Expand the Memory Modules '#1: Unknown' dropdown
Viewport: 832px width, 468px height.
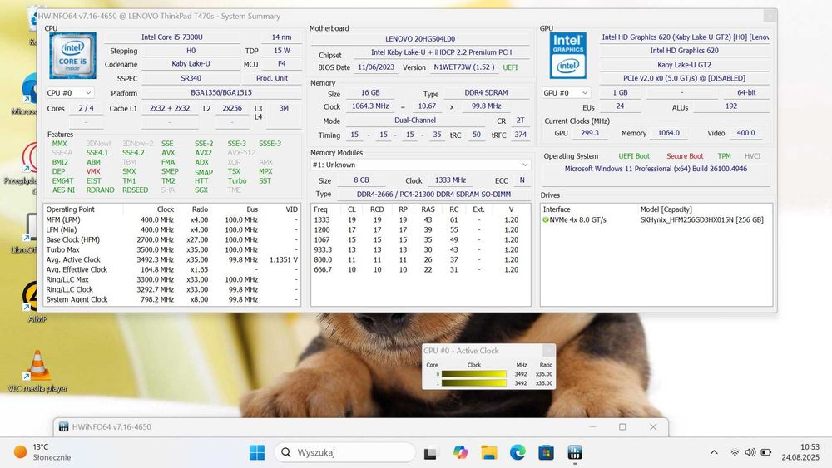click(x=420, y=165)
